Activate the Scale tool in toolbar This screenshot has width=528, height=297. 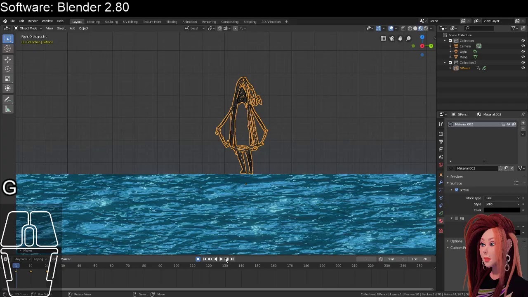[8, 78]
